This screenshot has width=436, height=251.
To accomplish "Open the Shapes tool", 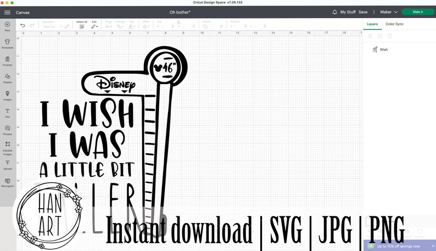I will 7,78.
